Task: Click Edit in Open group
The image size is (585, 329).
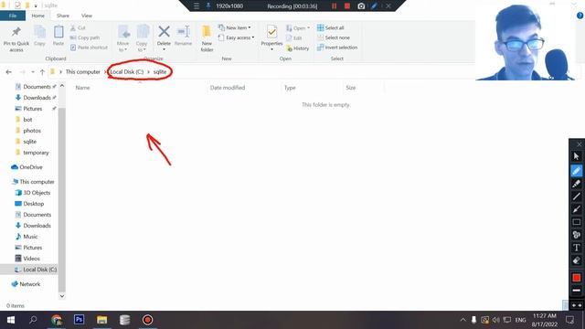Action: [294, 38]
